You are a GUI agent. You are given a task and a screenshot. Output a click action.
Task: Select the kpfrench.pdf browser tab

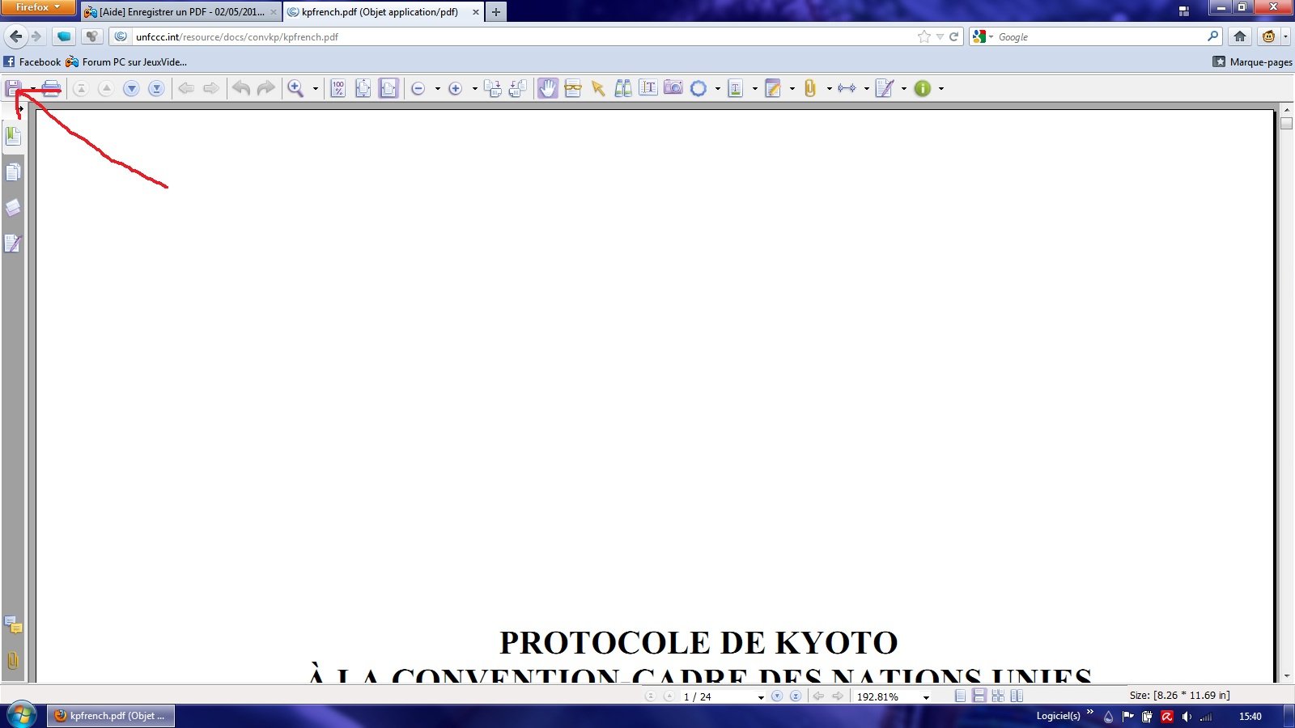pyautogui.click(x=384, y=12)
